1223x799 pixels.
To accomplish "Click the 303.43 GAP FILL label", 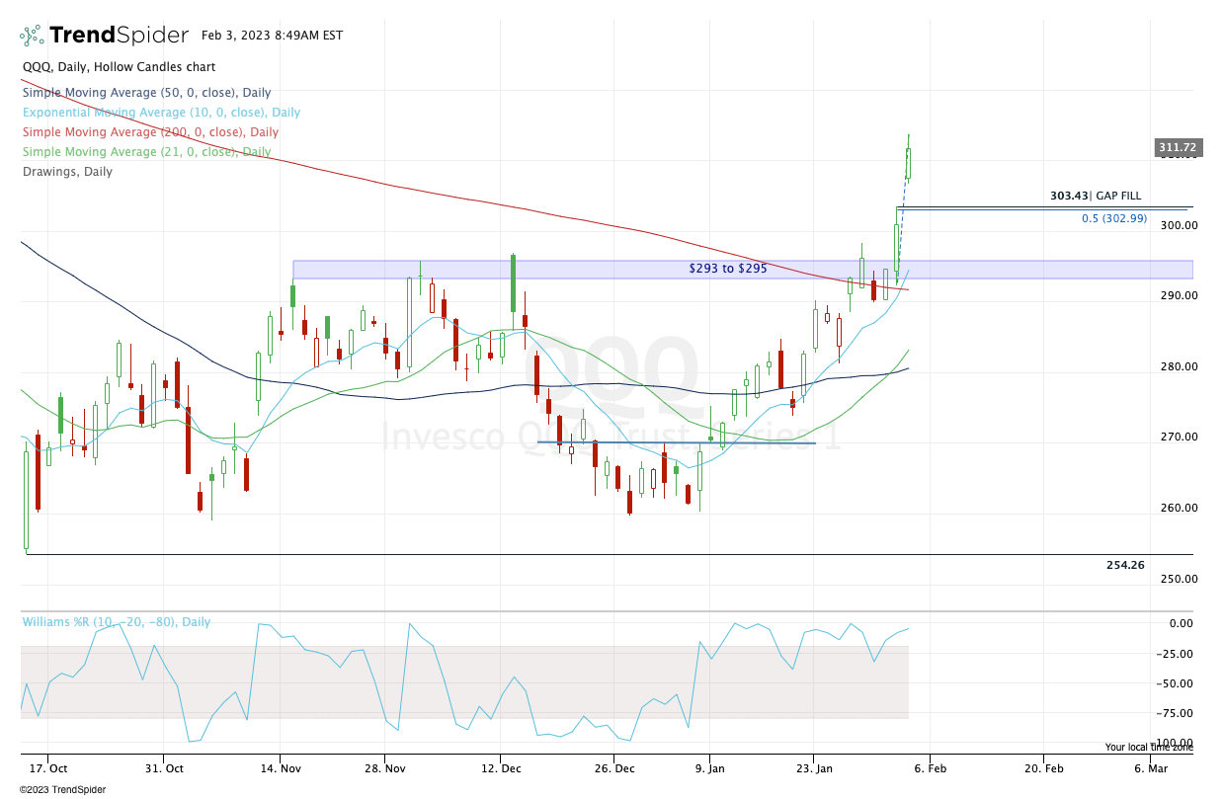I will (x=1095, y=197).
